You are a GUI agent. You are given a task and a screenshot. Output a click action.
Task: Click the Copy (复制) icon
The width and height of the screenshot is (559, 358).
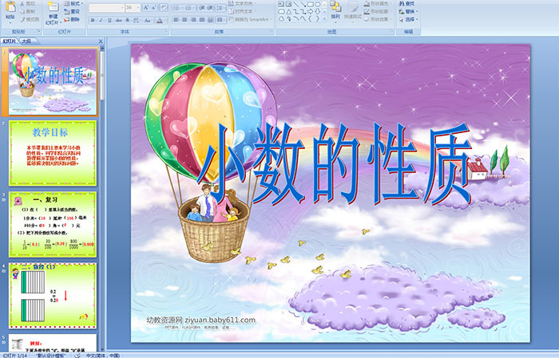click(x=22, y=11)
